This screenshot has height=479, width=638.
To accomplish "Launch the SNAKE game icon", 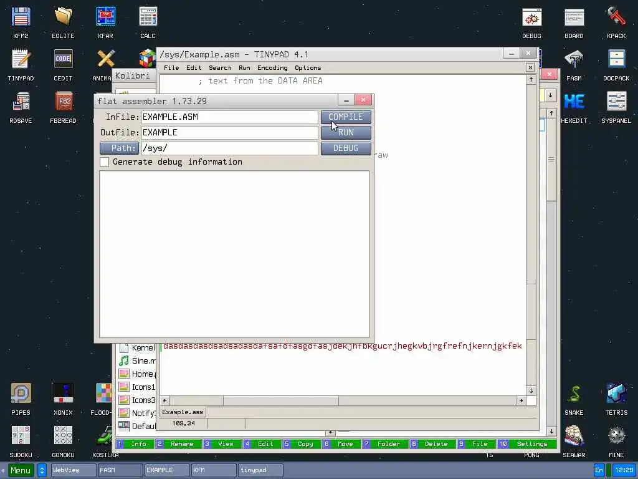I will click(574, 399).
